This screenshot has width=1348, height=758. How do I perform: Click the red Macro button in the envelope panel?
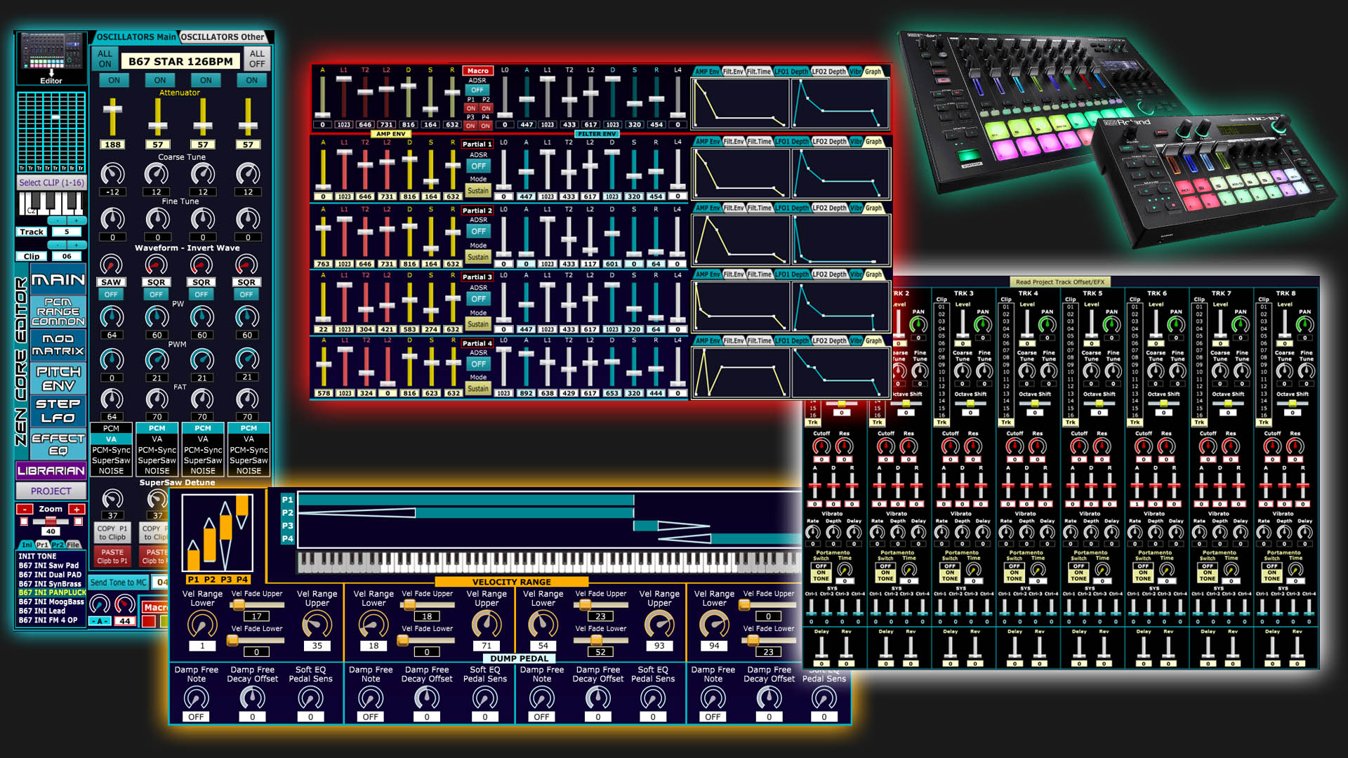477,70
